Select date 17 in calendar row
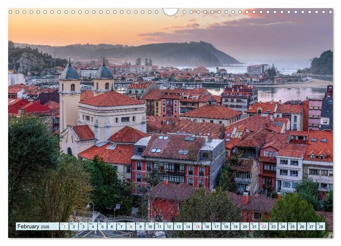 click(216, 226)
